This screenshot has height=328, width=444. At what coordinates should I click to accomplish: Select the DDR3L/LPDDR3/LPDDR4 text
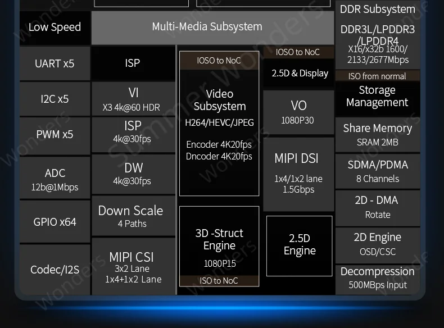pyautogui.click(x=378, y=34)
